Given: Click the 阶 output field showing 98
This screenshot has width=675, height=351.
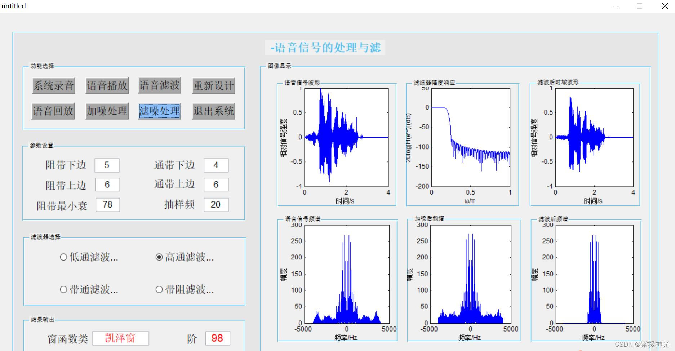Looking at the screenshot, I should pos(218,338).
